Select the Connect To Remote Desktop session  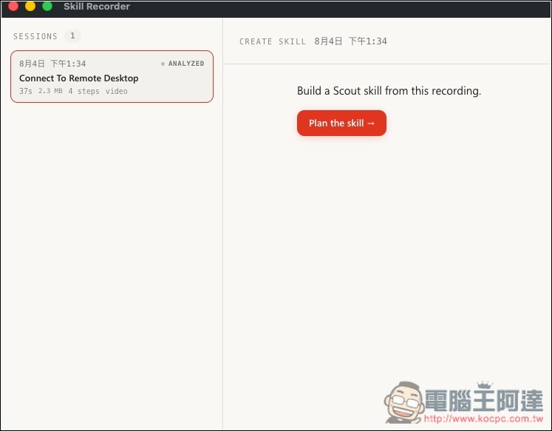click(x=112, y=76)
